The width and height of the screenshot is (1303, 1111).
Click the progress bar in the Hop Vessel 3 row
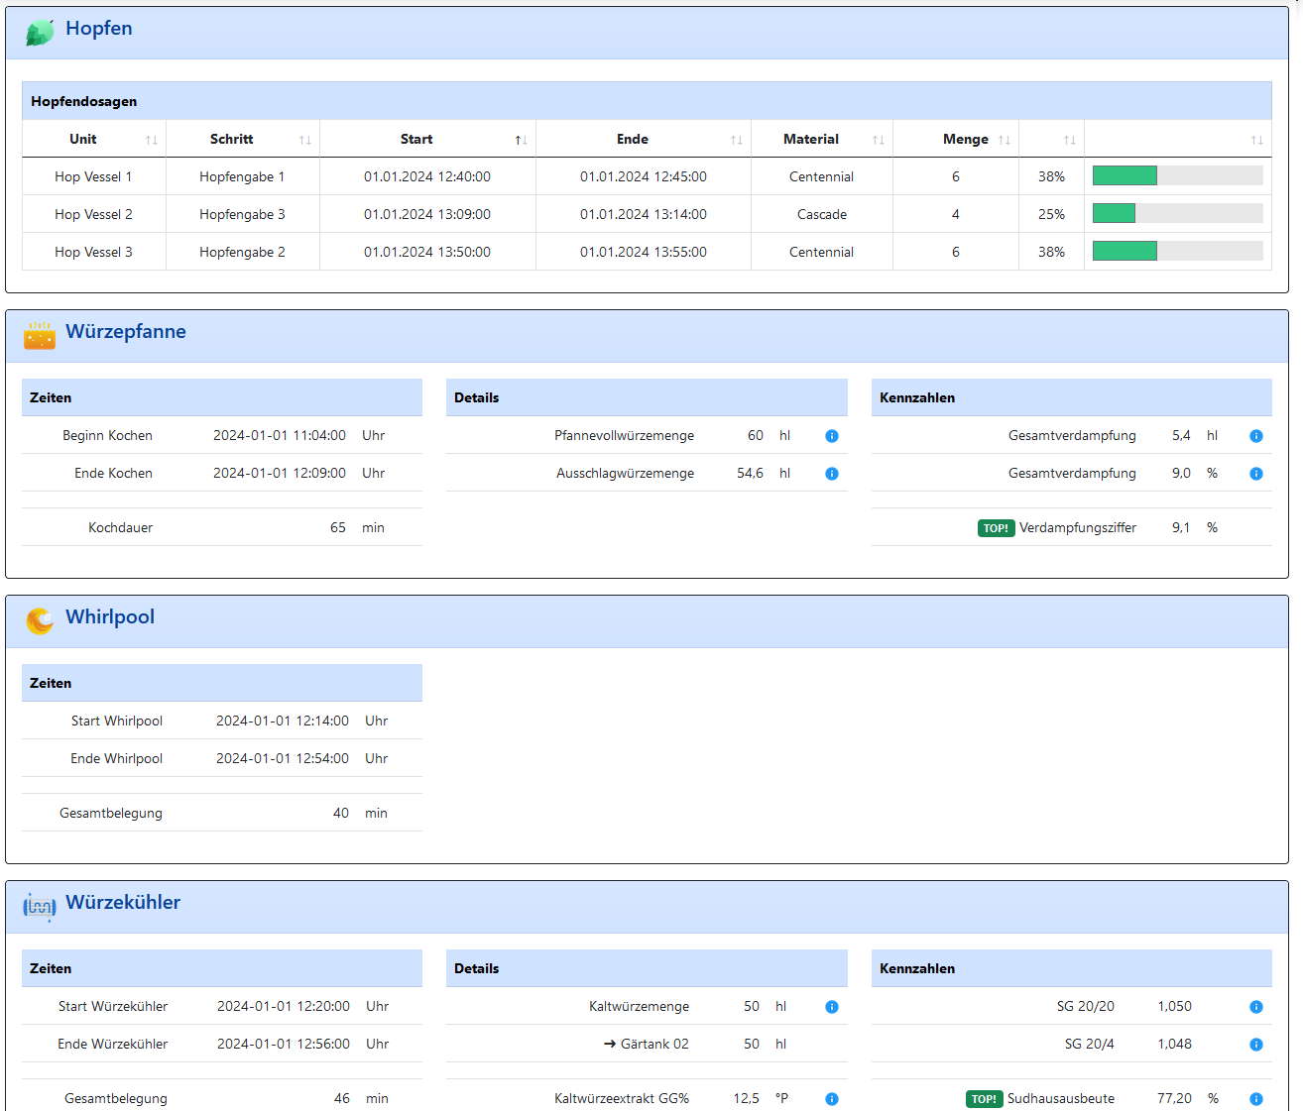tap(1178, 251)
